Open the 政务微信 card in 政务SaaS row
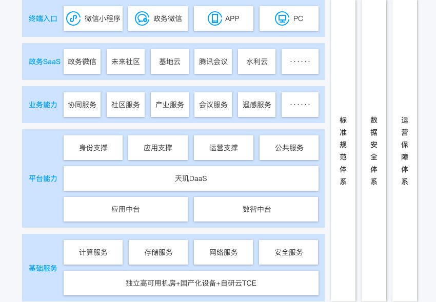Screen dimensions: 436x302 click(82, 62)
